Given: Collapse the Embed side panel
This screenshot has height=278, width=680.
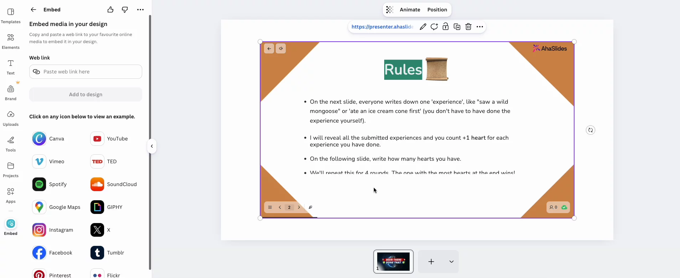Looking at the screenshot, I should pos(152,146).
